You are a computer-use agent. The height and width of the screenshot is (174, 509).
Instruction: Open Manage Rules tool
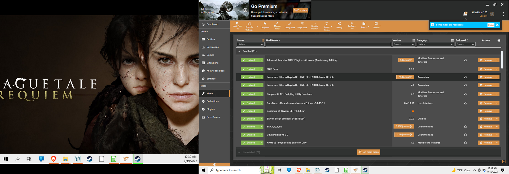point(277,26)
